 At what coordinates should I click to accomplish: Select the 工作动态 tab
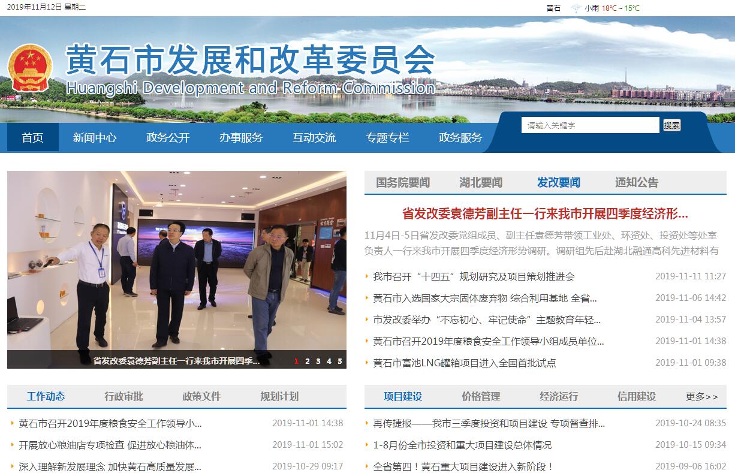click(x=46, y=396)
